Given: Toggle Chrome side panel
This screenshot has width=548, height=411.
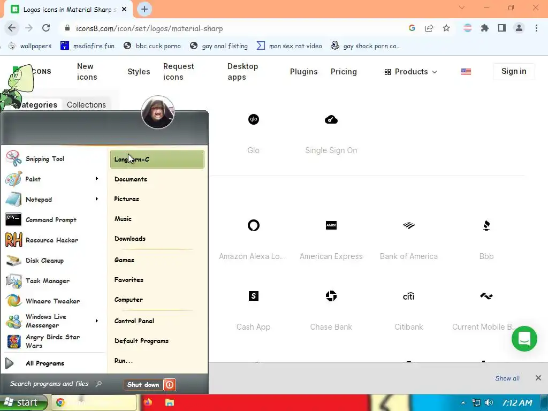Looking at the screenshot, I should point(502,28).
